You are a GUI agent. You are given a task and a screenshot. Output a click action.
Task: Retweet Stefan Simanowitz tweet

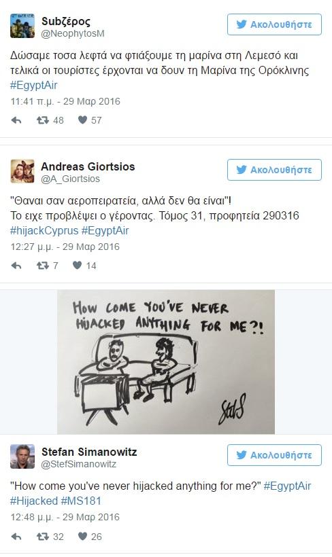coord(43,537)
